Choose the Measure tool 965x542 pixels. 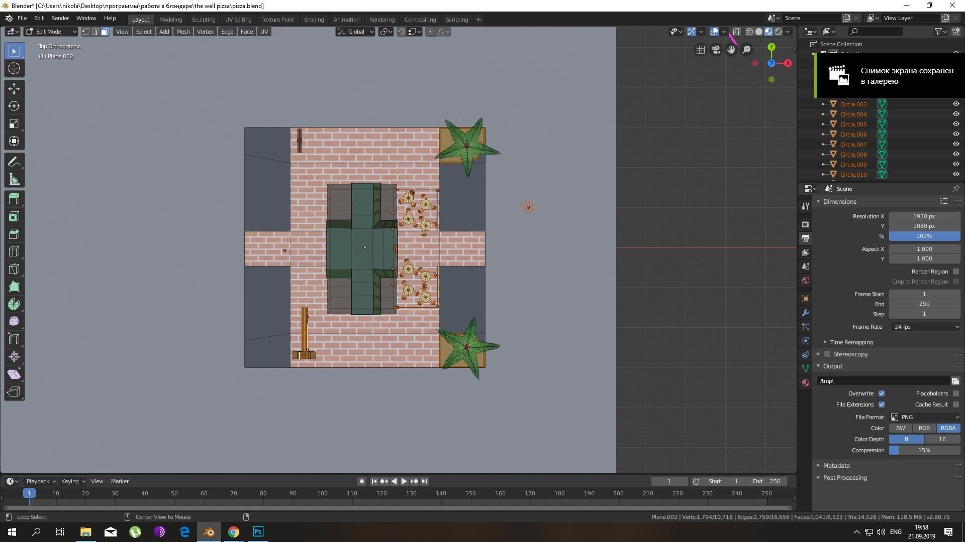coord(14,180)
